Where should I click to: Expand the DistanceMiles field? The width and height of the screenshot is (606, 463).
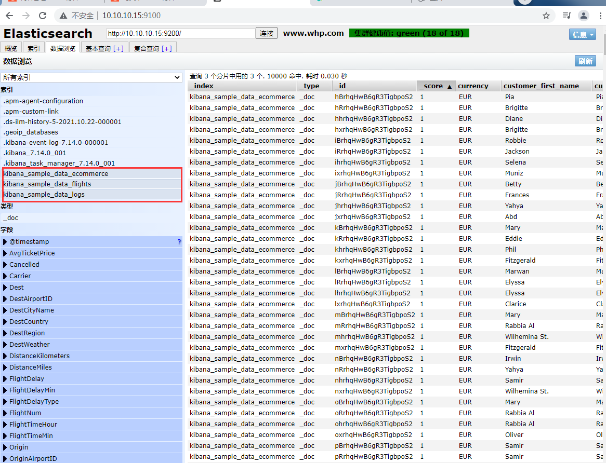click(5, 367)
